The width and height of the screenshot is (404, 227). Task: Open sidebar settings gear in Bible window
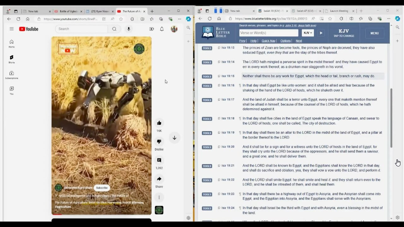click(398, 218)
